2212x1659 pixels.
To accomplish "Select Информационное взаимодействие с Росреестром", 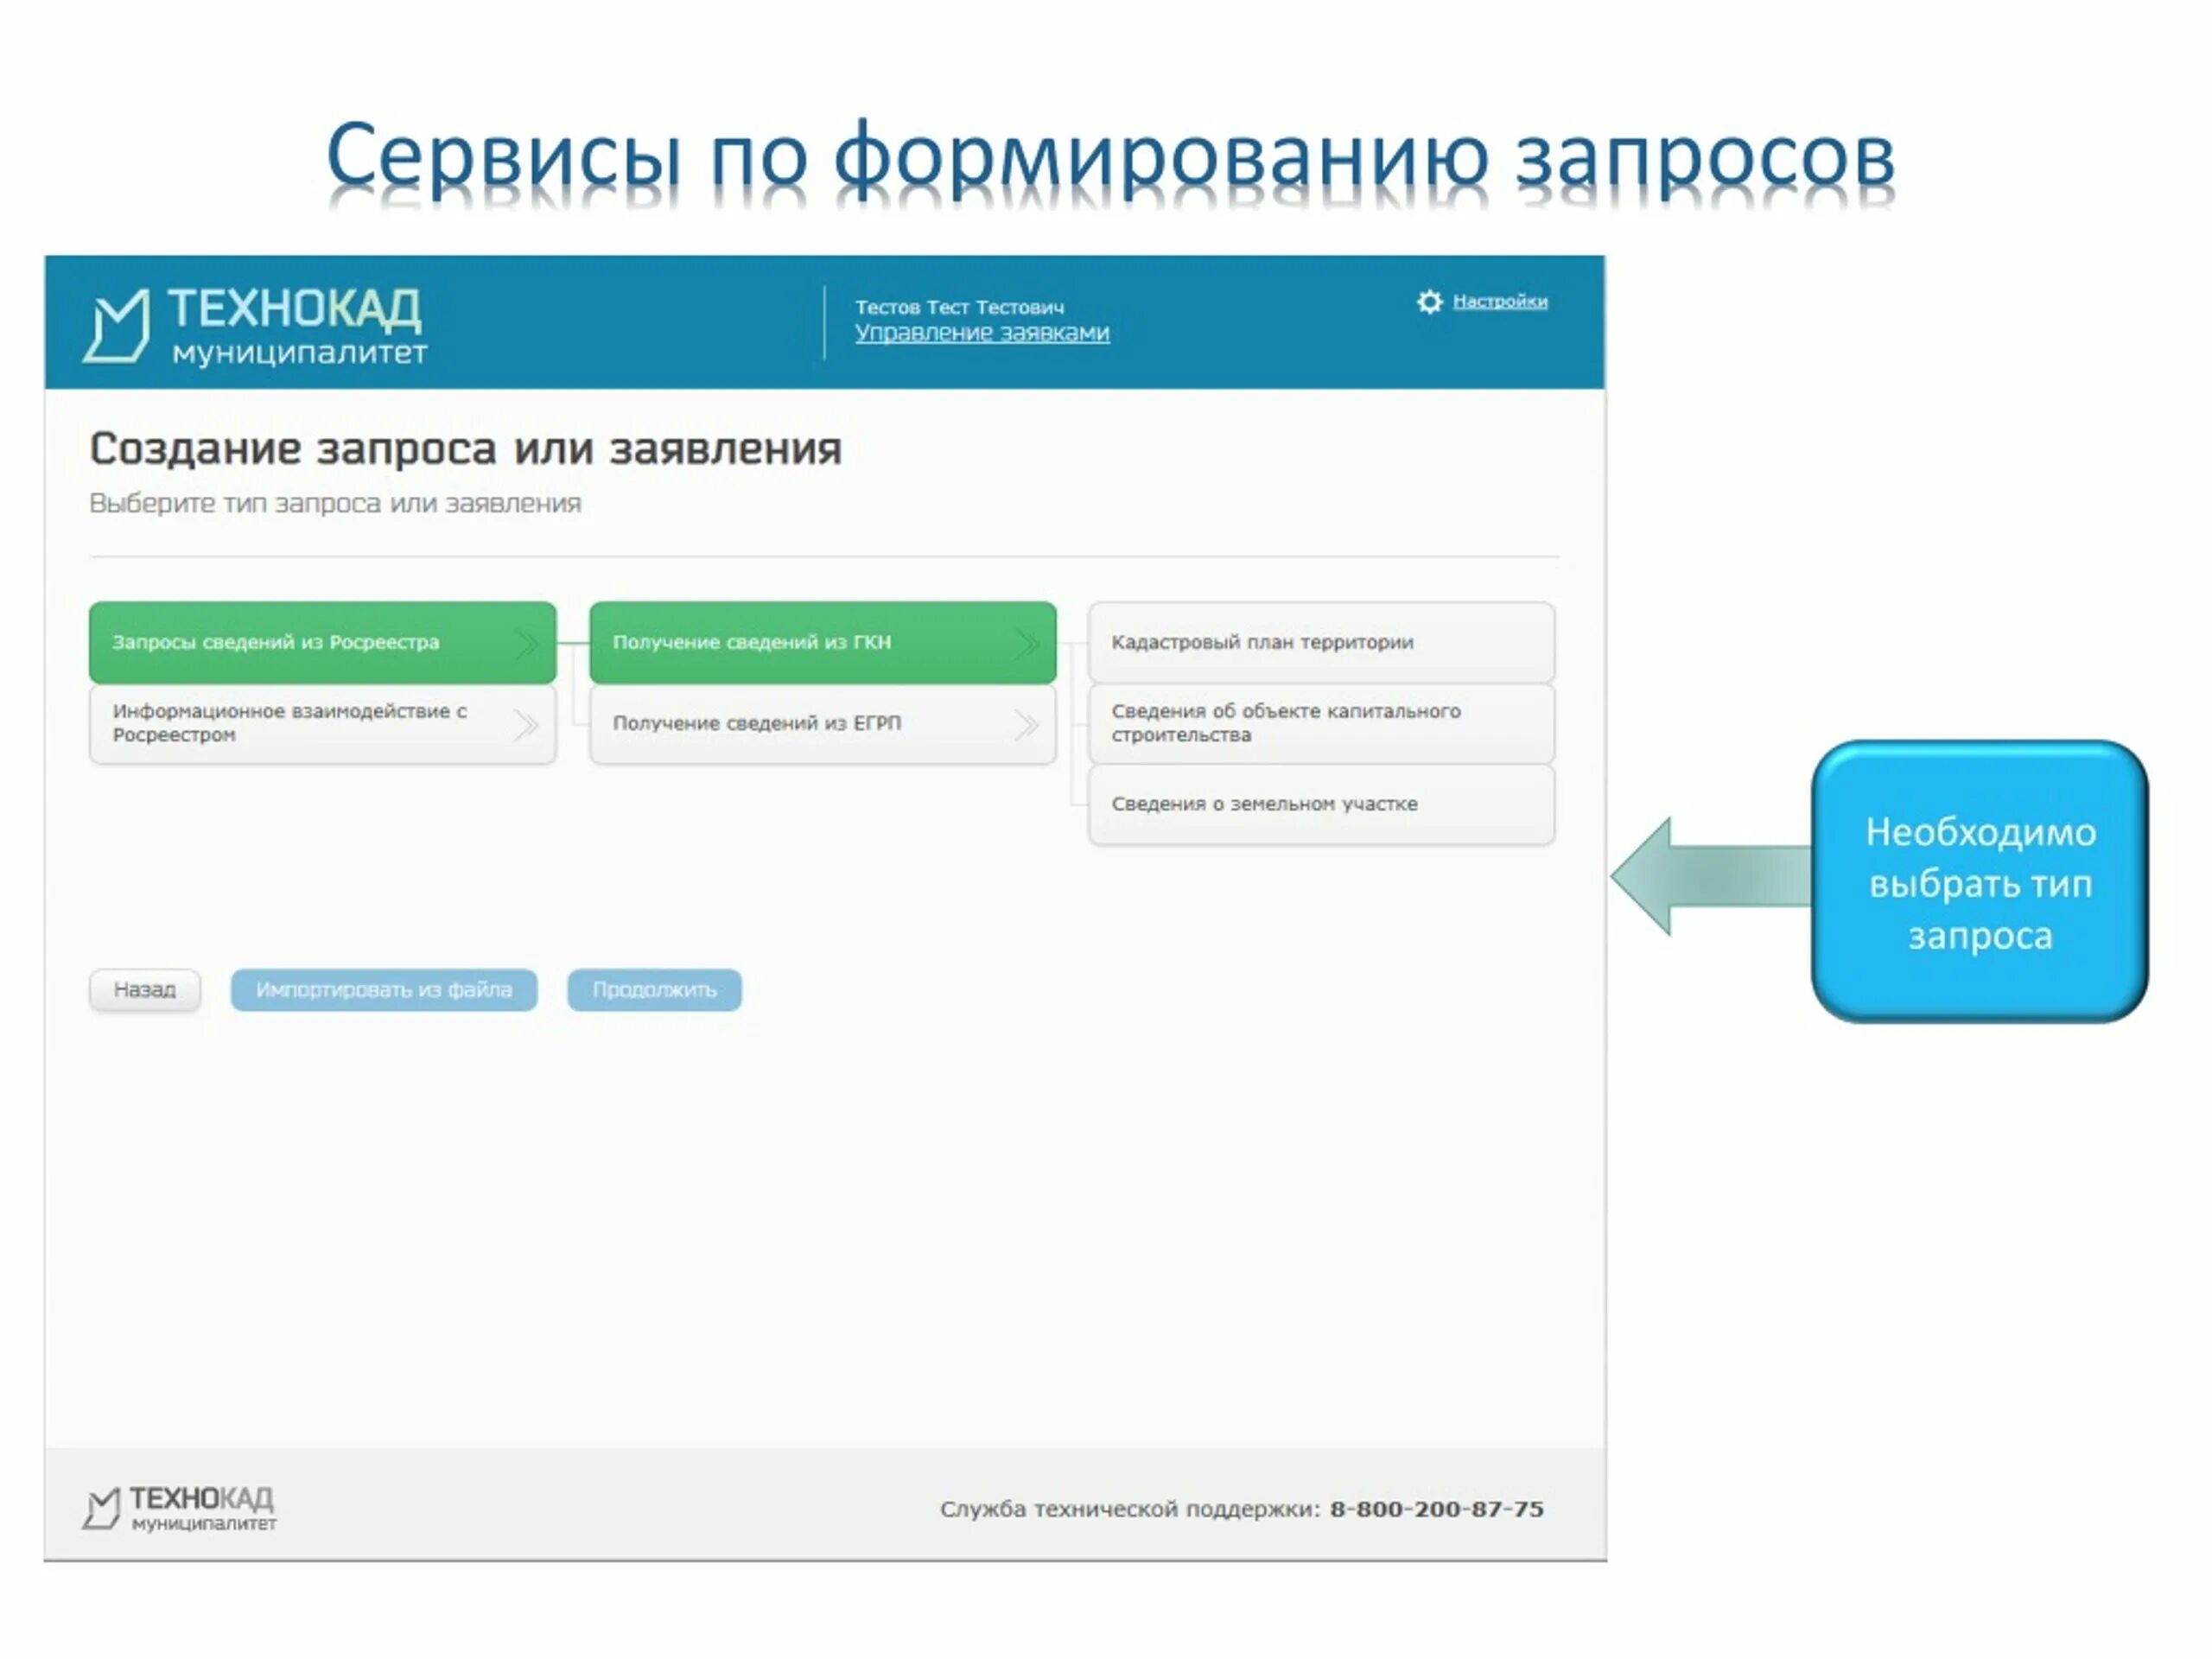I will 322,723.
